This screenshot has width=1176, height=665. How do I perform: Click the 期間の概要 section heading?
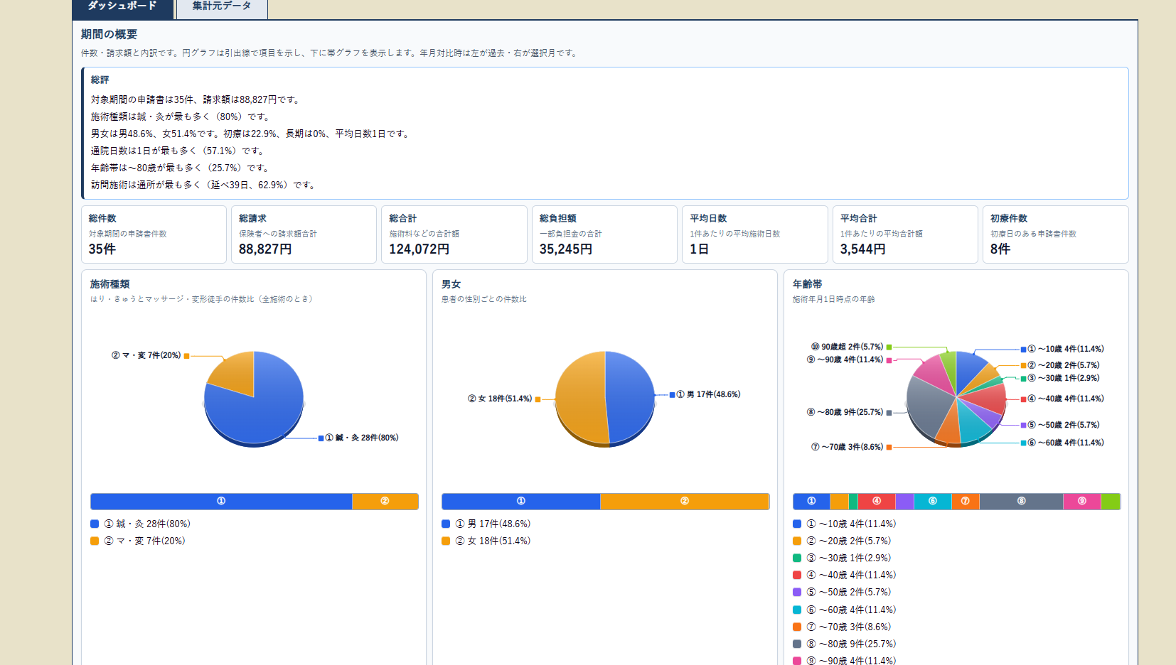[109, 34]
